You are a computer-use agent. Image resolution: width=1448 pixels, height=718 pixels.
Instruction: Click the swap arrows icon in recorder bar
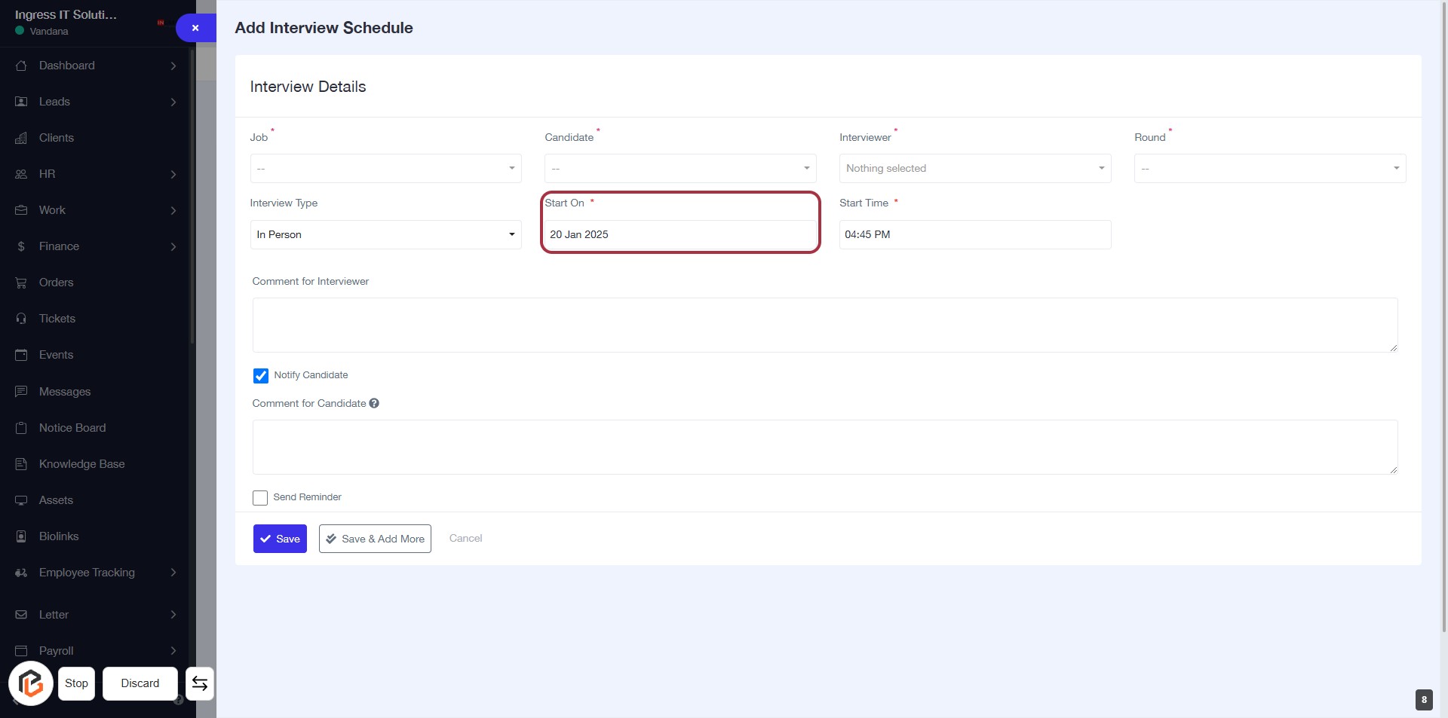[200, 683]
